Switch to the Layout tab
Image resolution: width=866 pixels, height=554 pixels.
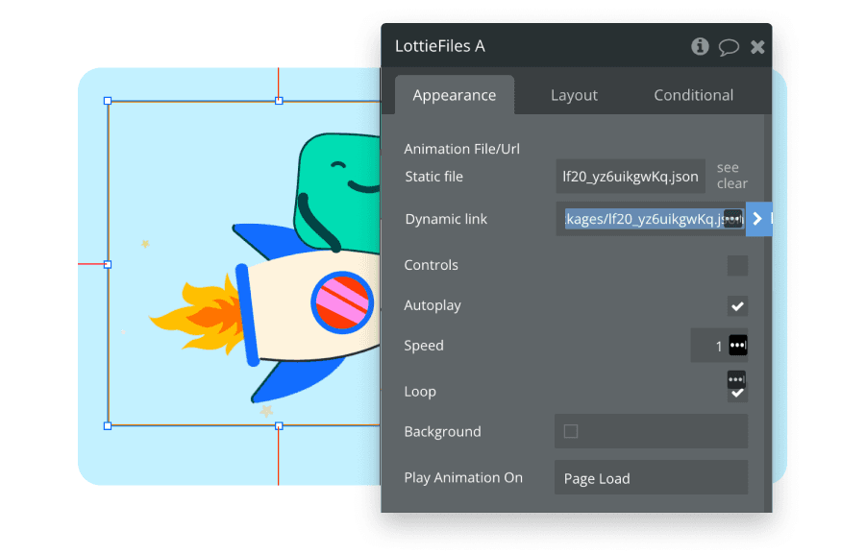tap(574, 95)
